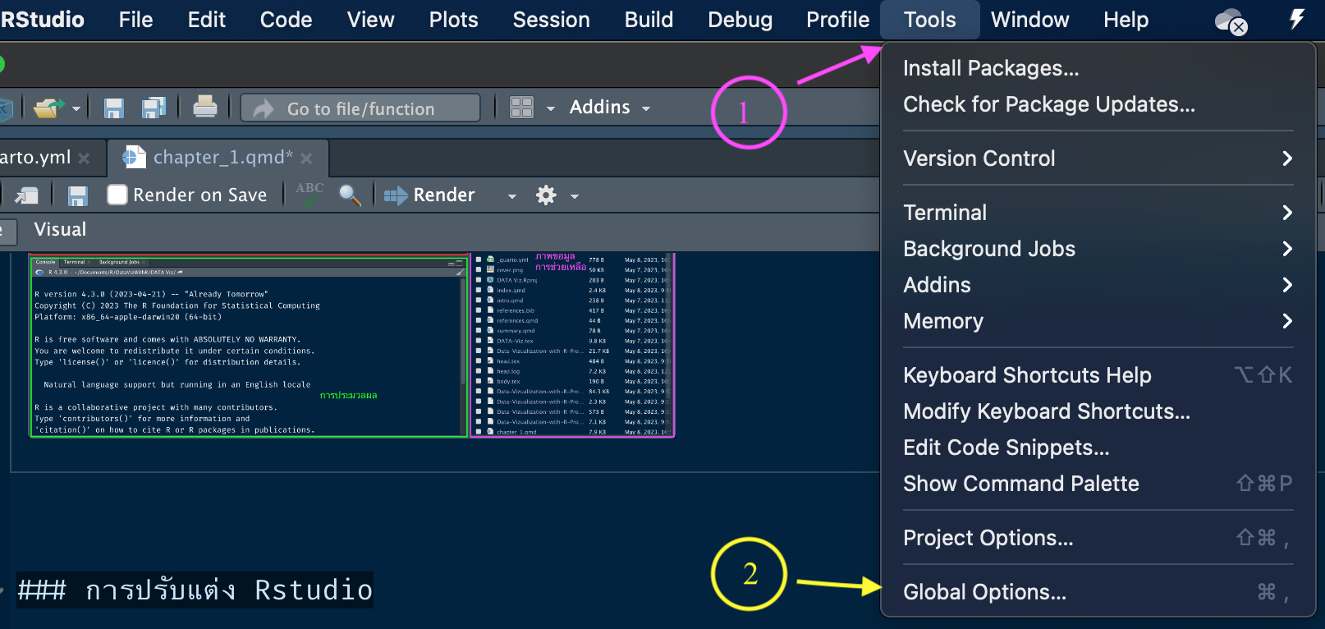This screenshot has height=629, width=1325.
Task: Click the console screenshot thumbnail in document
Action: pyautogui.click(x=249, y=347)
